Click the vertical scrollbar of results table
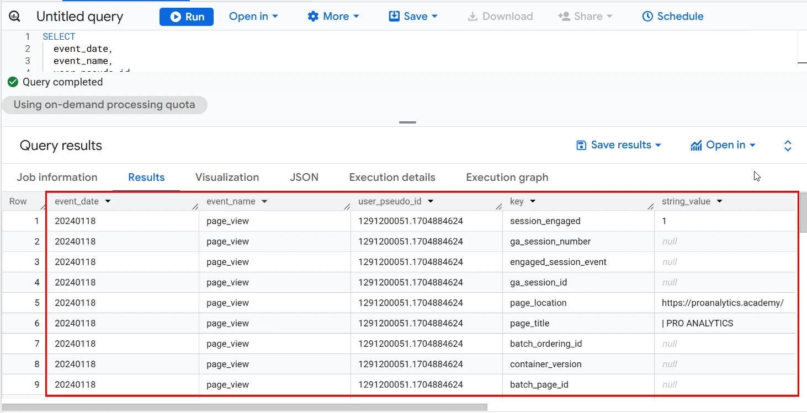This screenshot has height=413, width=807. point(803,212)
